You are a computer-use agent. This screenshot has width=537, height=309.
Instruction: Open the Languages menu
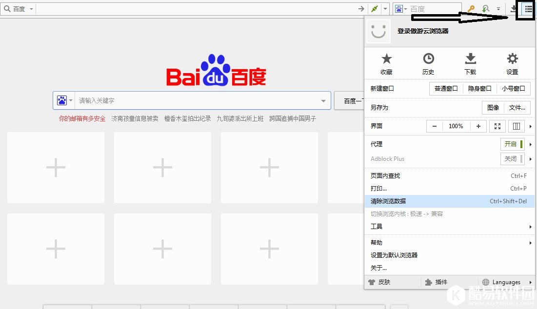coord(505,282)
